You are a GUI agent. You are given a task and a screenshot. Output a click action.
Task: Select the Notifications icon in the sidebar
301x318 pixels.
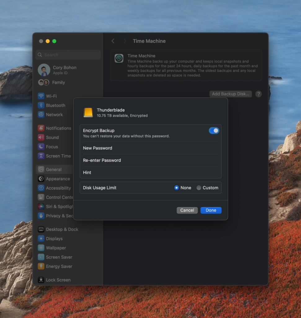(x=41, y=128)
